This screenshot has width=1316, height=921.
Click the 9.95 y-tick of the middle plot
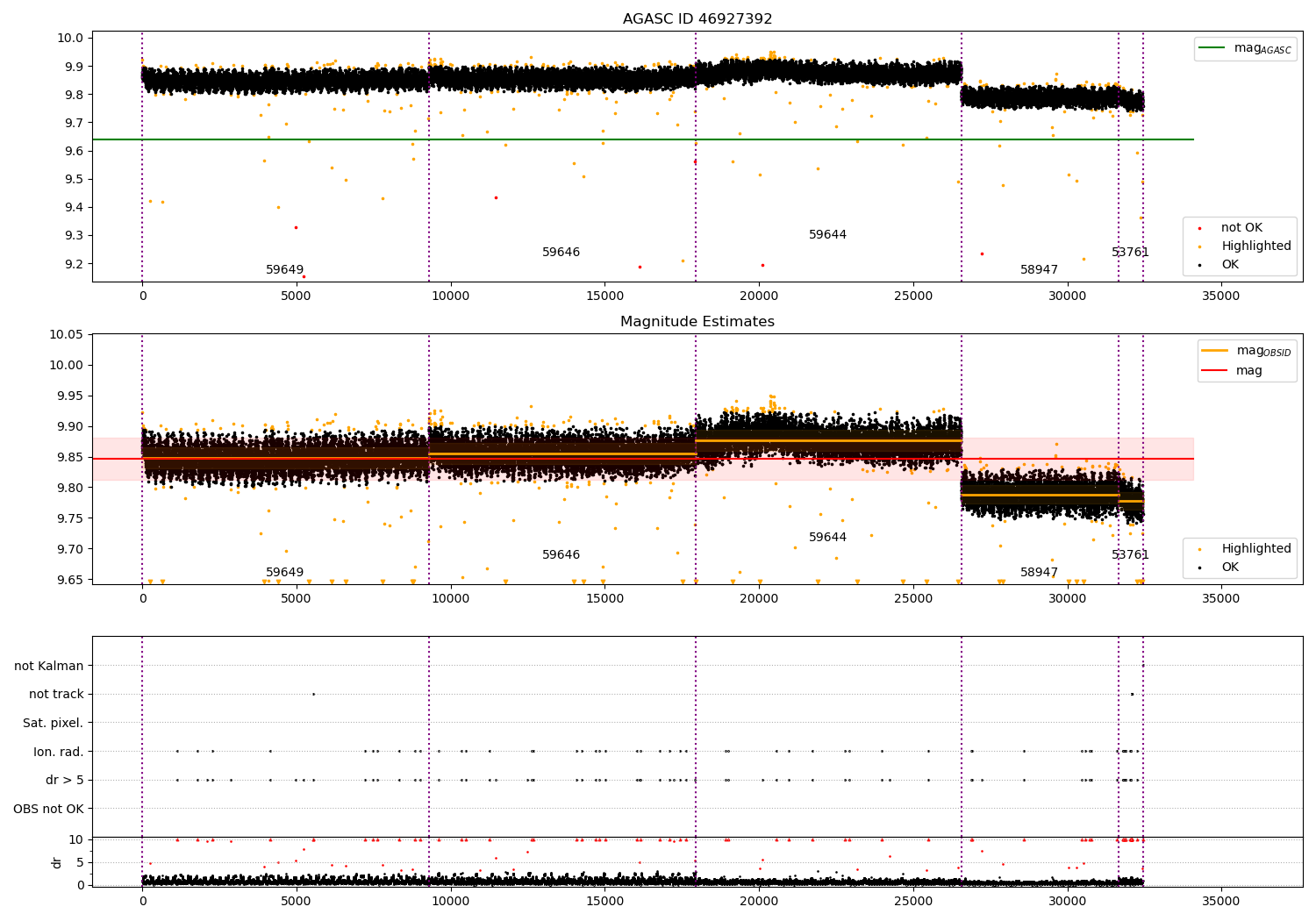tap(71, 396)
